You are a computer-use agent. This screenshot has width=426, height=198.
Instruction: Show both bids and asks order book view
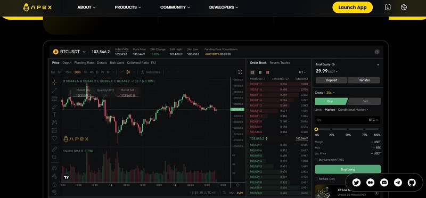(252, 72)
